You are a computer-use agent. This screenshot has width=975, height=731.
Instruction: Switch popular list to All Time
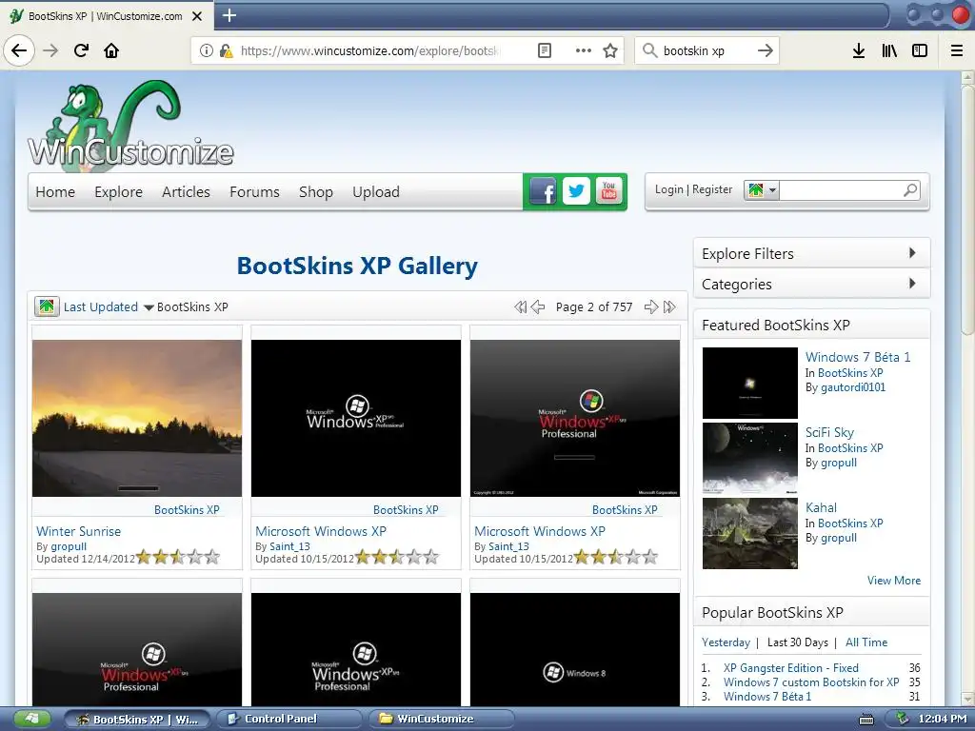[866, 642]
